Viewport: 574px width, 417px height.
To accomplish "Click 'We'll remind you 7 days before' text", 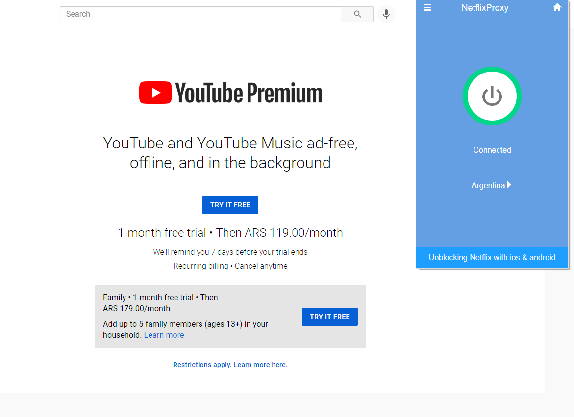I will 230,252.
